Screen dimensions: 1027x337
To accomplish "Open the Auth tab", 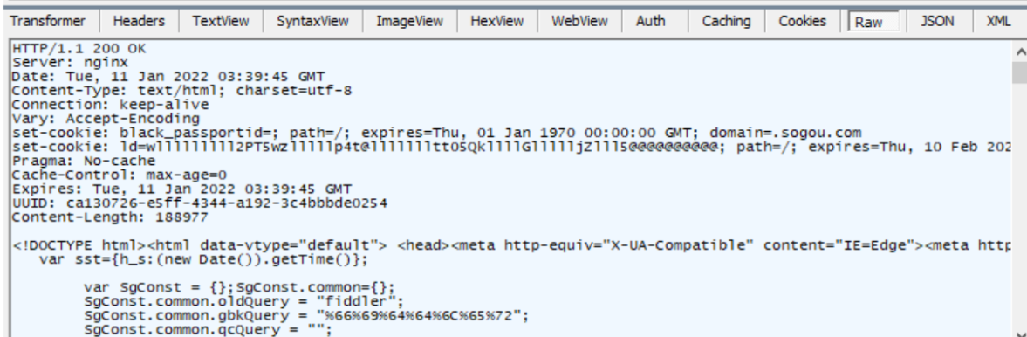I will click(650, 21).
